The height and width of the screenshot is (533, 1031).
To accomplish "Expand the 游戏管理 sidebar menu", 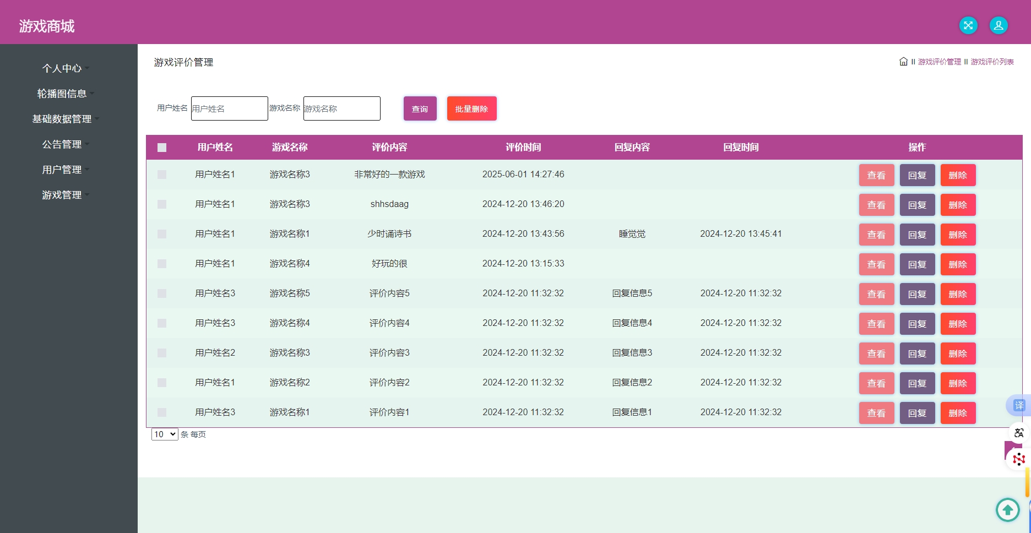I will coord(62,195).
